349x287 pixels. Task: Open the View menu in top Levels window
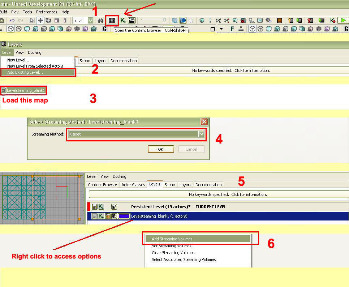coord(20,52)
